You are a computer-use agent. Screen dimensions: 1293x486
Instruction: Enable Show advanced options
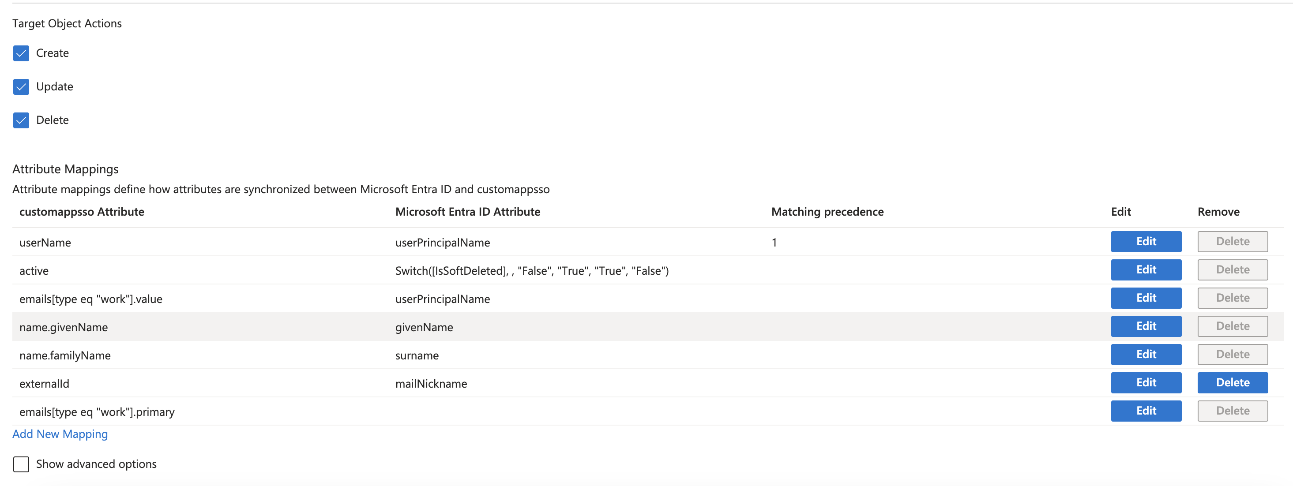point(21,464)
